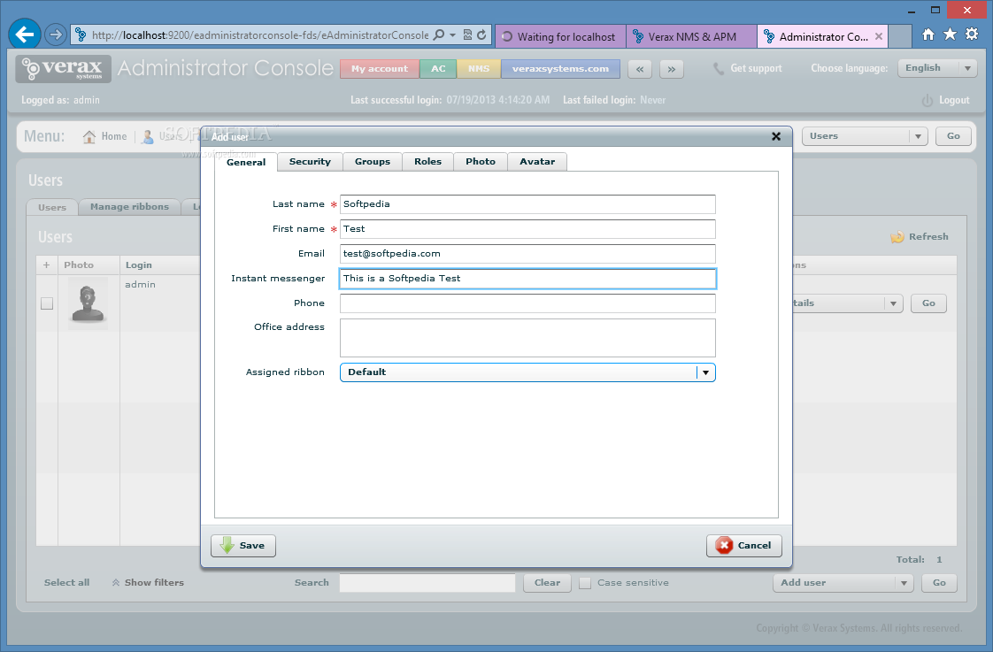
Task: Click in the users Search field
Action: 427,583
